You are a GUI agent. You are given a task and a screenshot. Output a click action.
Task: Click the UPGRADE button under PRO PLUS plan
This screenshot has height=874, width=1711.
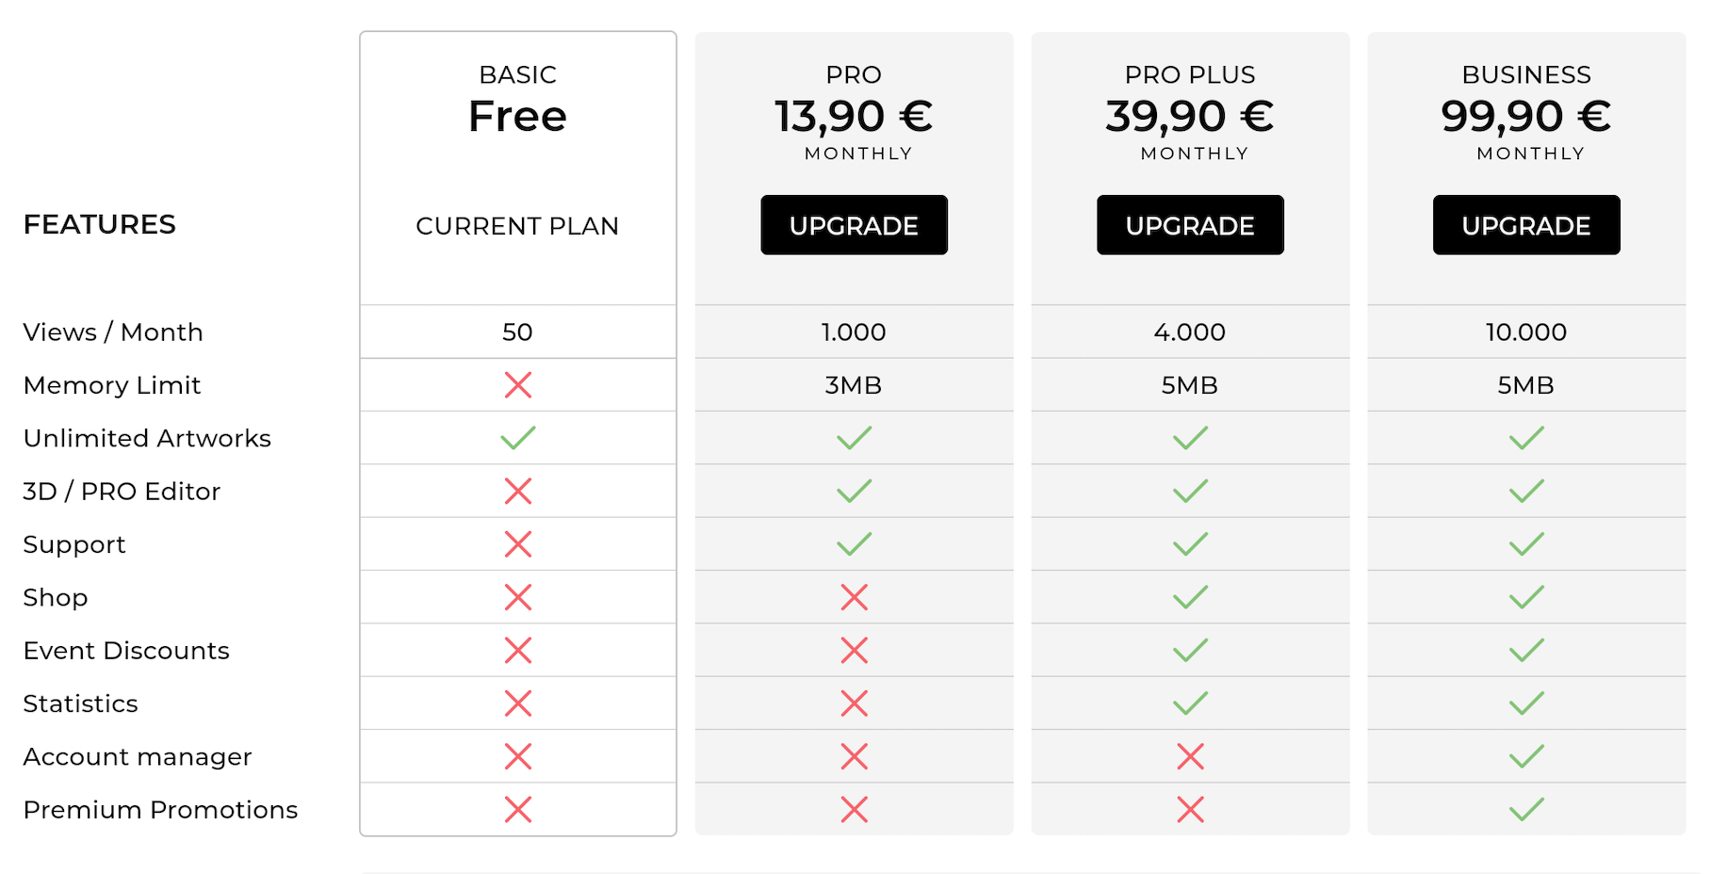1190,225
